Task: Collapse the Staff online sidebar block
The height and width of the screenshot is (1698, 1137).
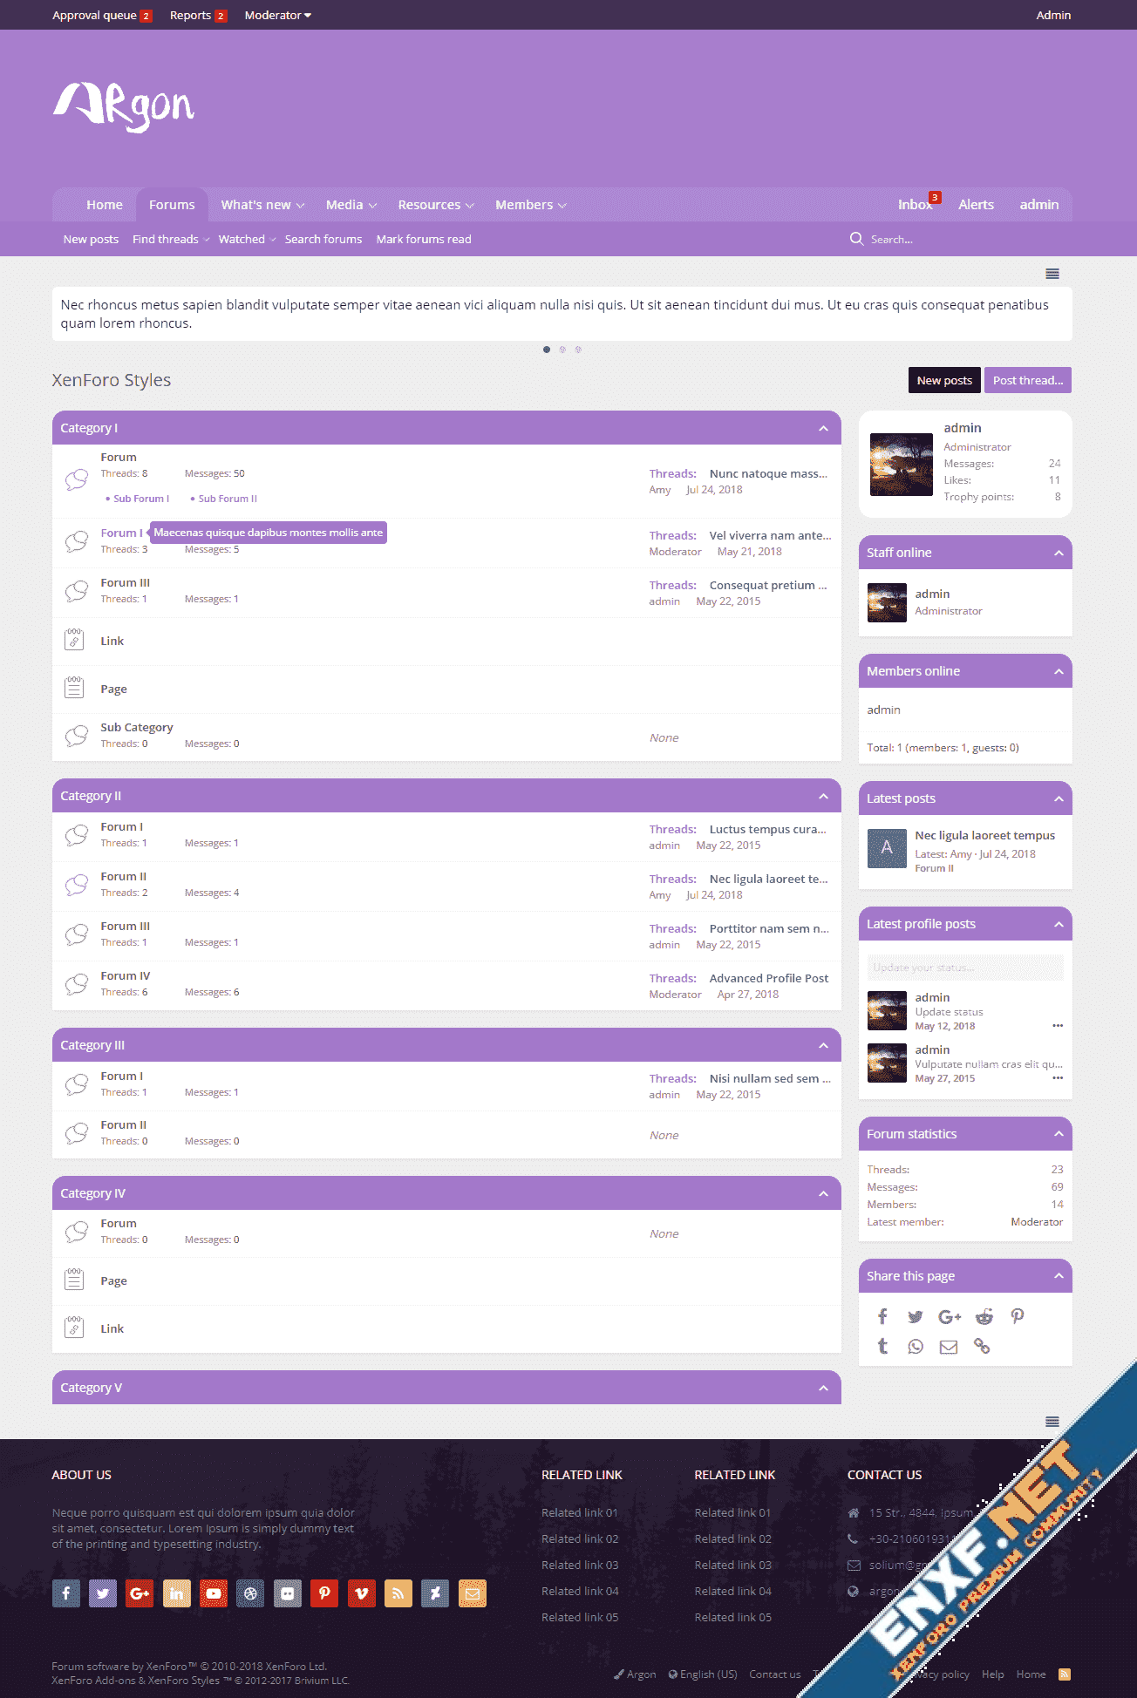Action: 1059,553
